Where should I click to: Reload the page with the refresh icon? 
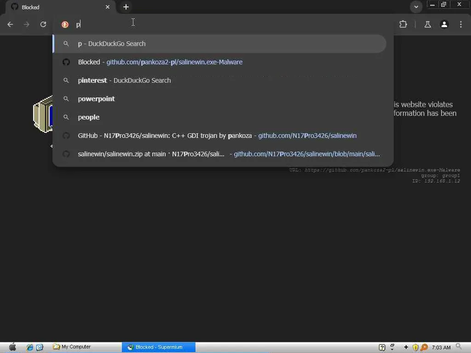(43, 24)
